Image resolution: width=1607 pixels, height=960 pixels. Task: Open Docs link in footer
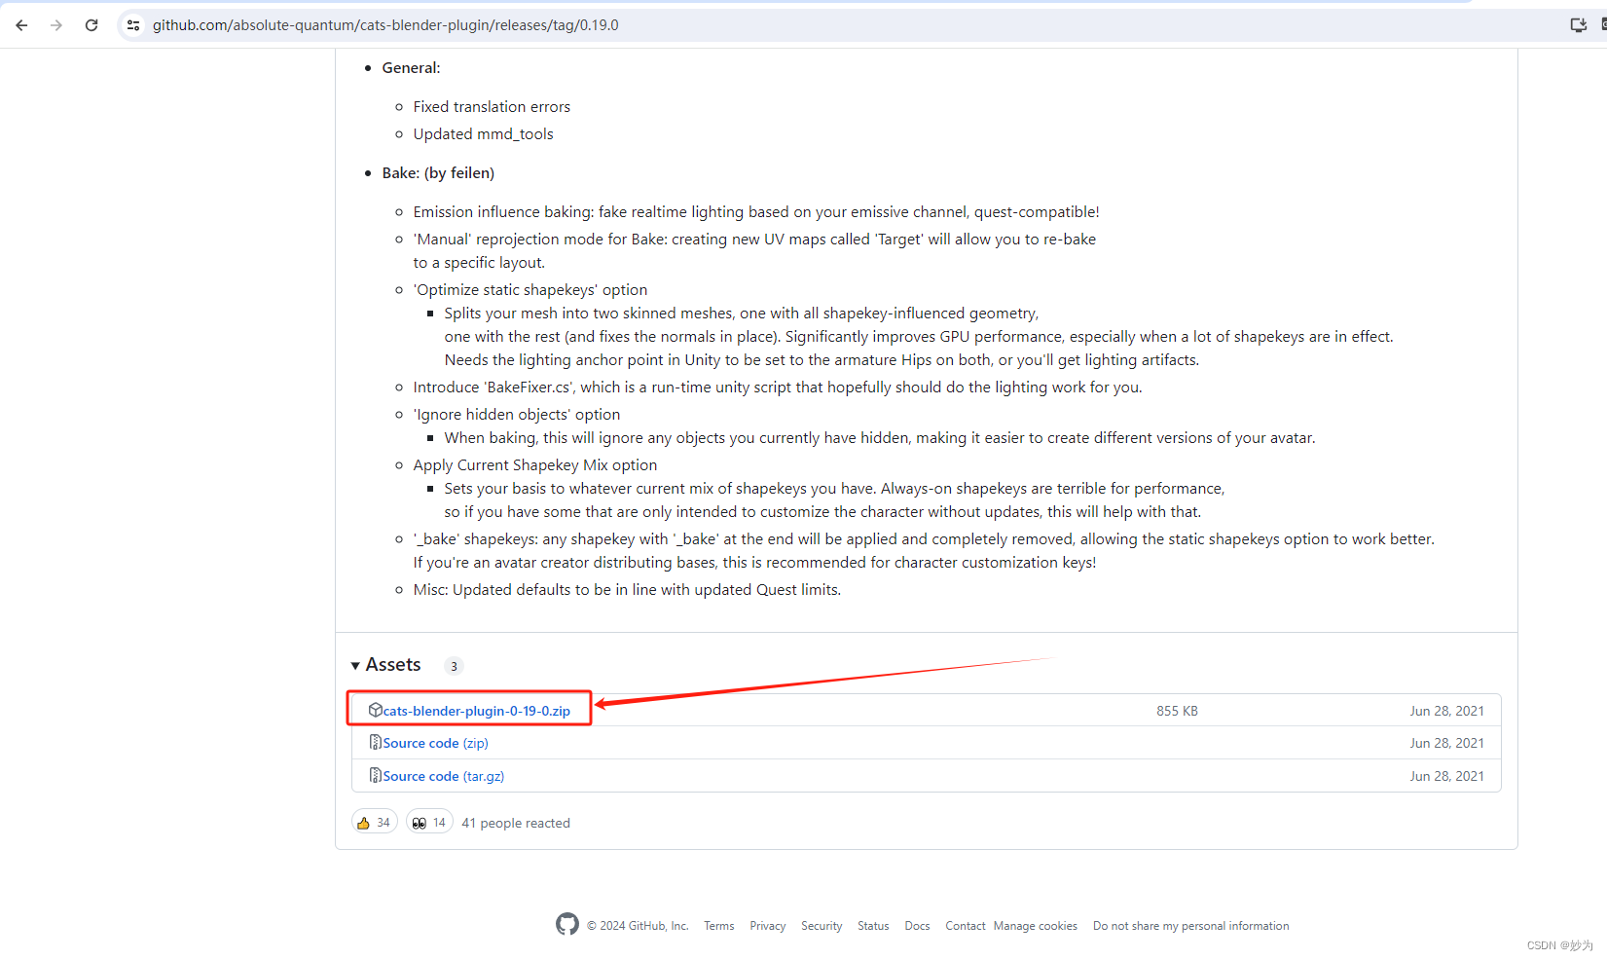(x=917, y=926)
